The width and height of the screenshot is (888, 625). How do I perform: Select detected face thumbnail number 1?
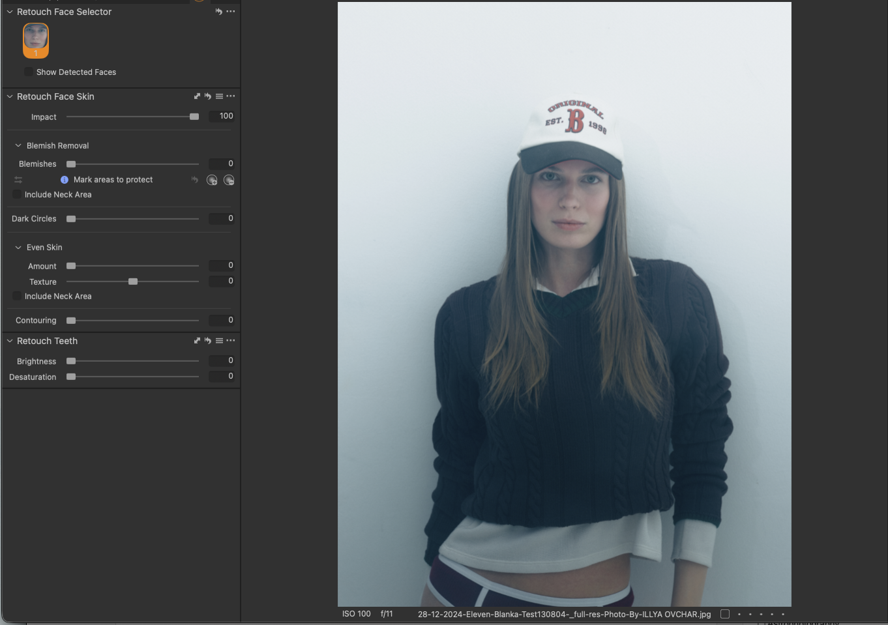pos(36,40)
